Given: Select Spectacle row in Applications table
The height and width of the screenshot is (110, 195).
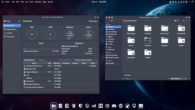Looking at the screenshot, I should coord(60,81).
